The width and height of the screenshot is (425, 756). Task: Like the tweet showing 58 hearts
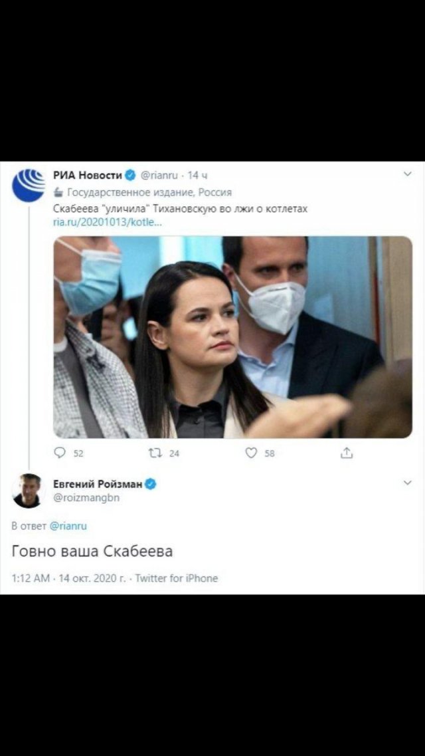(x=251, y=453)
